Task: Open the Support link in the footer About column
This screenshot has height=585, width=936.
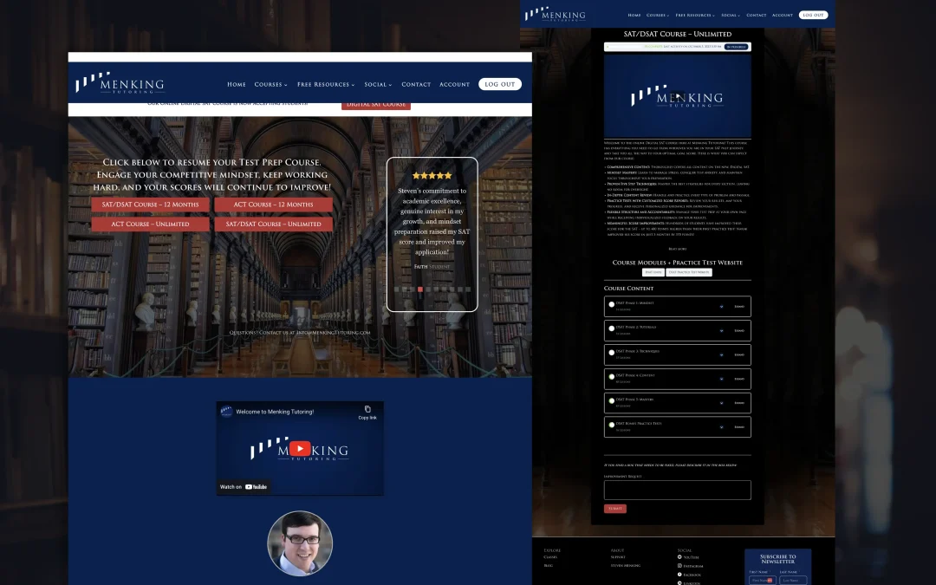Action: click(618, 557)
